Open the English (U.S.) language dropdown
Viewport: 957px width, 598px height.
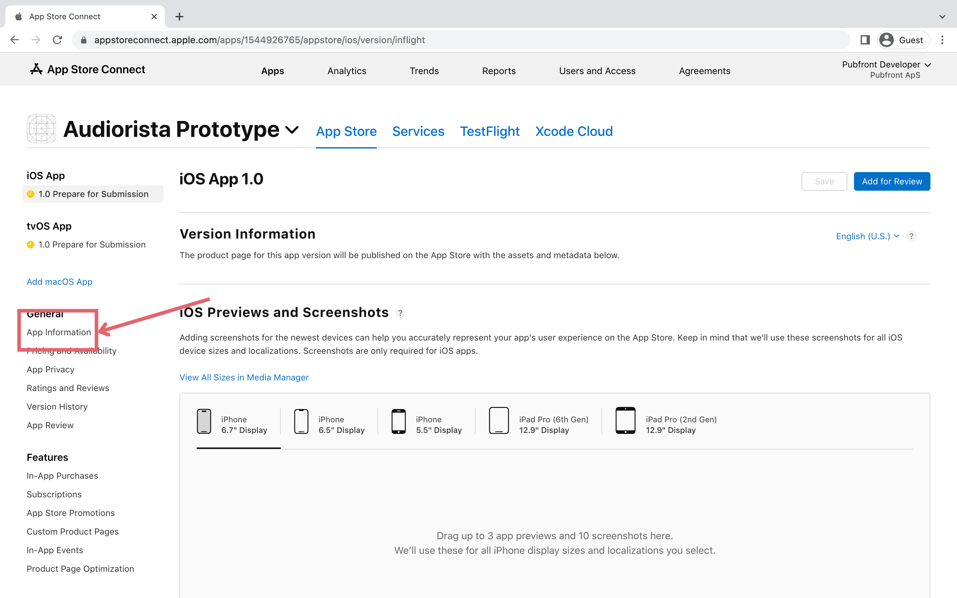tap(868, 236)
